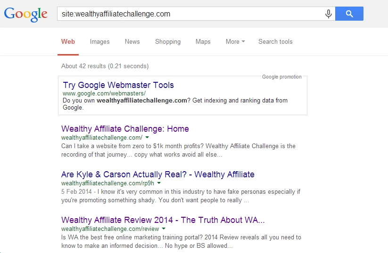Image resolution: width=388 pixels, height=253 pixels.
Task: Open the Shopping tab
Action: tap(168, 42)
